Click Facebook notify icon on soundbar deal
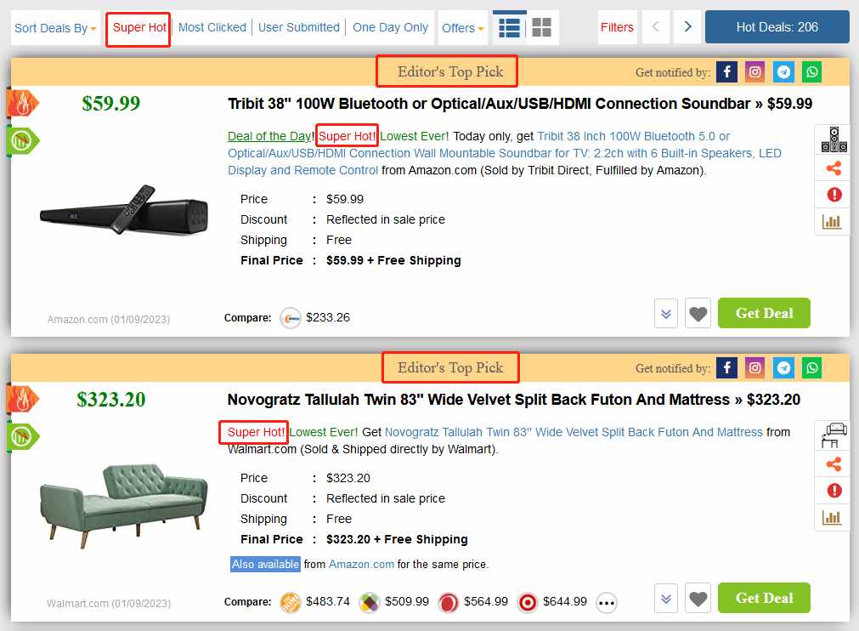 [x=726, y=71]
